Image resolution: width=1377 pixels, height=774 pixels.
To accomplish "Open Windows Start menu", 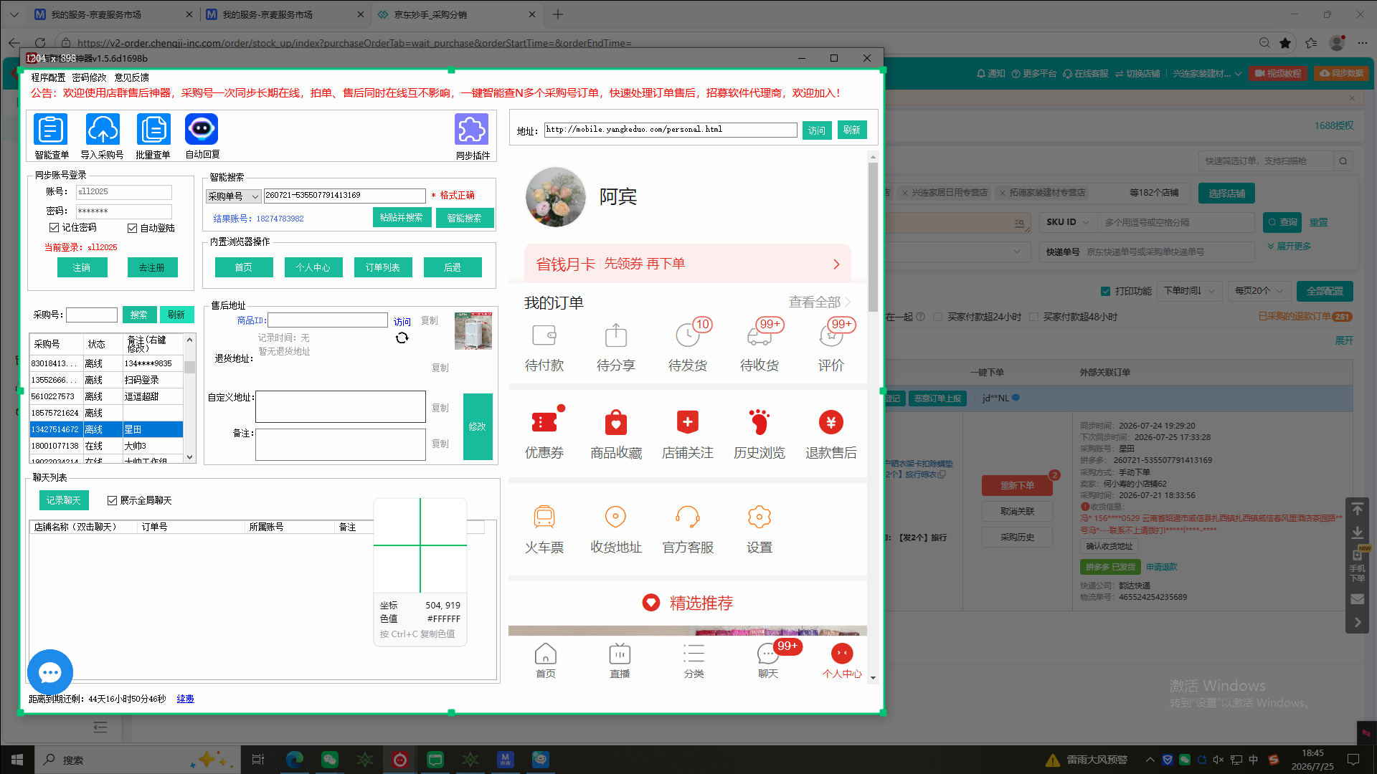I will click(16, 760).
